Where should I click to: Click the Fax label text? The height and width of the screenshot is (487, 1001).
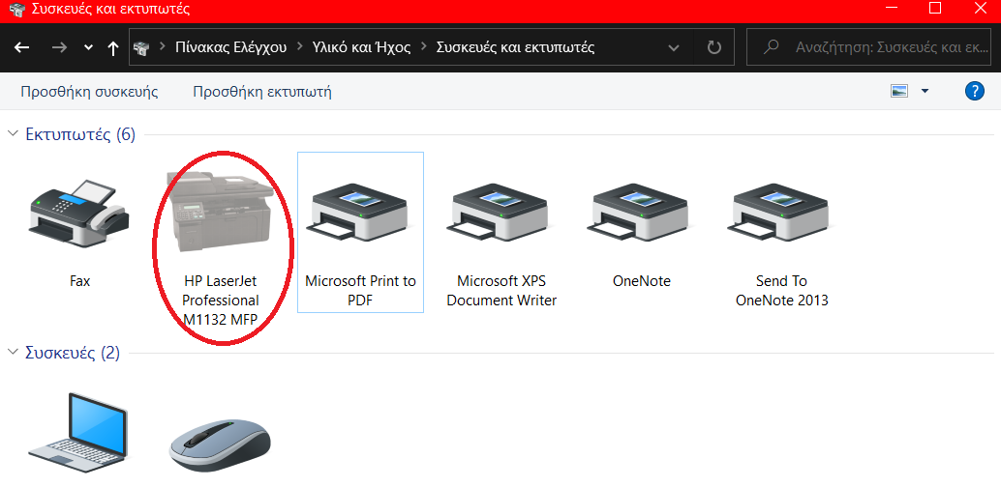click(x=79, y=281)
